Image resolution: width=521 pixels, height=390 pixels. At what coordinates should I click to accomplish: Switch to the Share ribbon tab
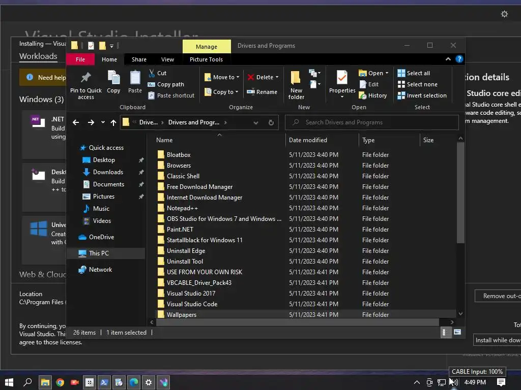139,59
